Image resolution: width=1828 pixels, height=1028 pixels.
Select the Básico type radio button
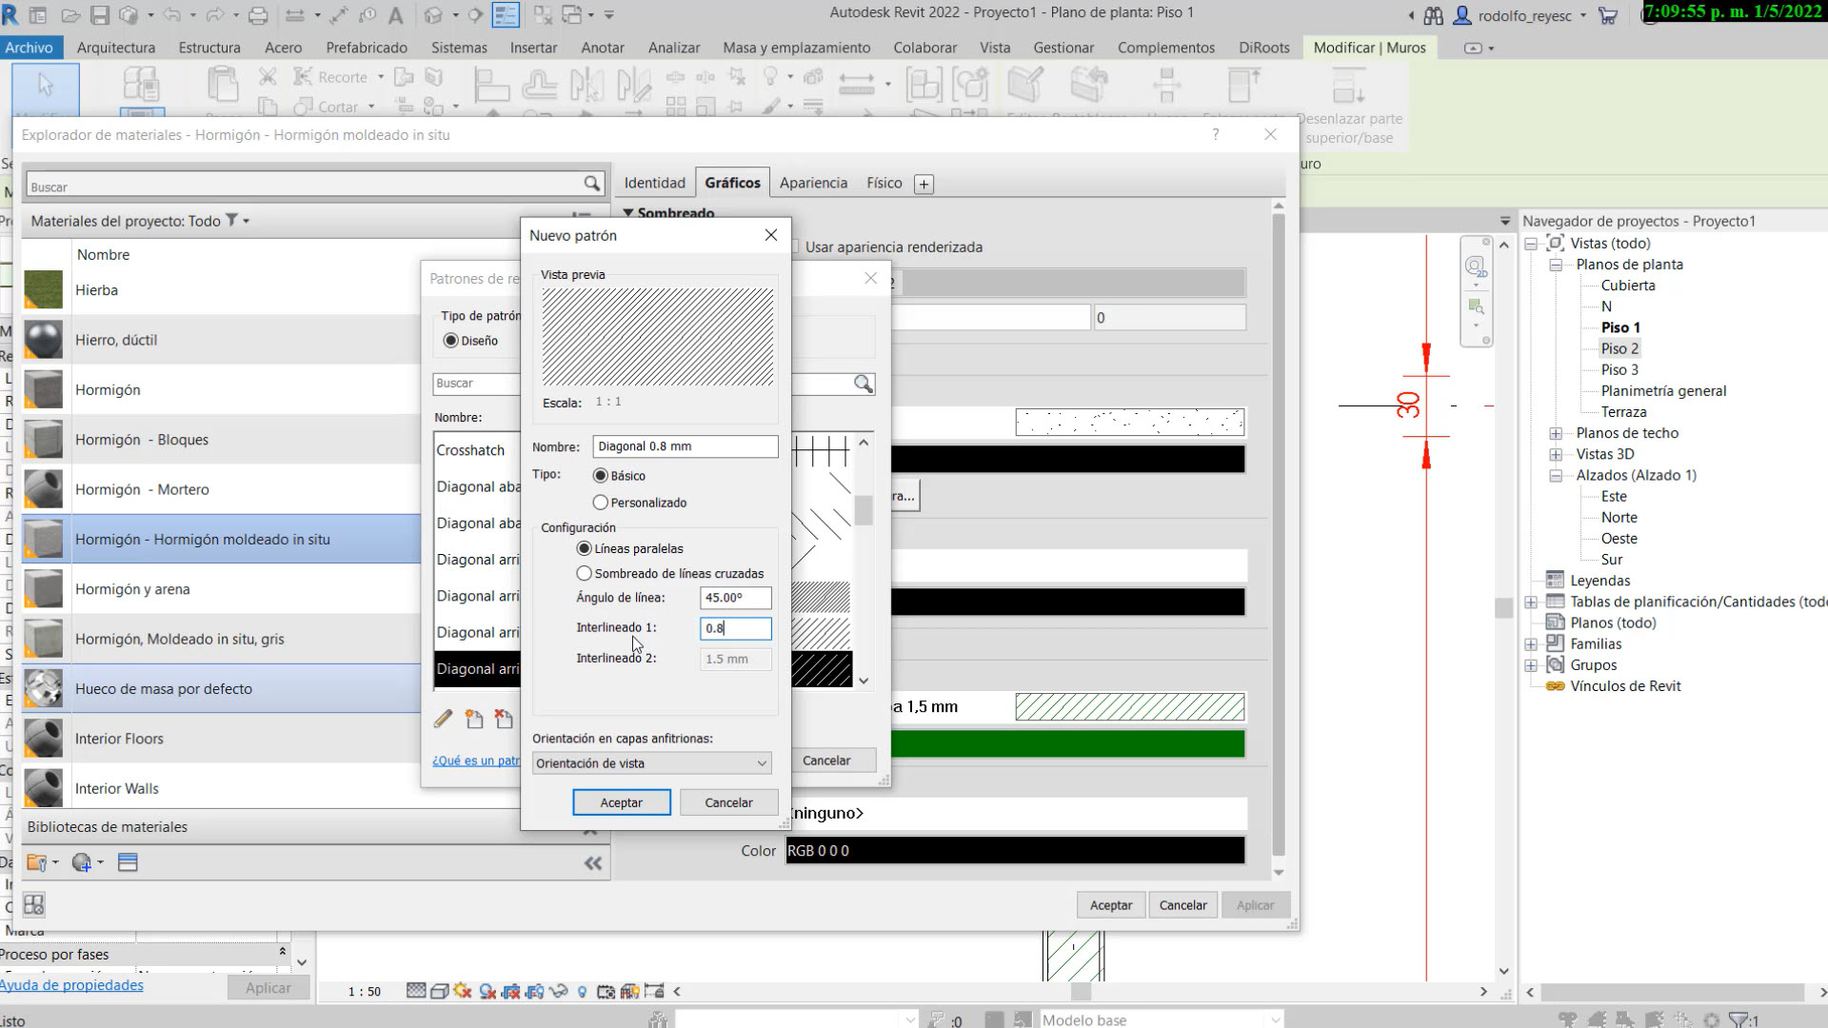[x=600, y=476]
